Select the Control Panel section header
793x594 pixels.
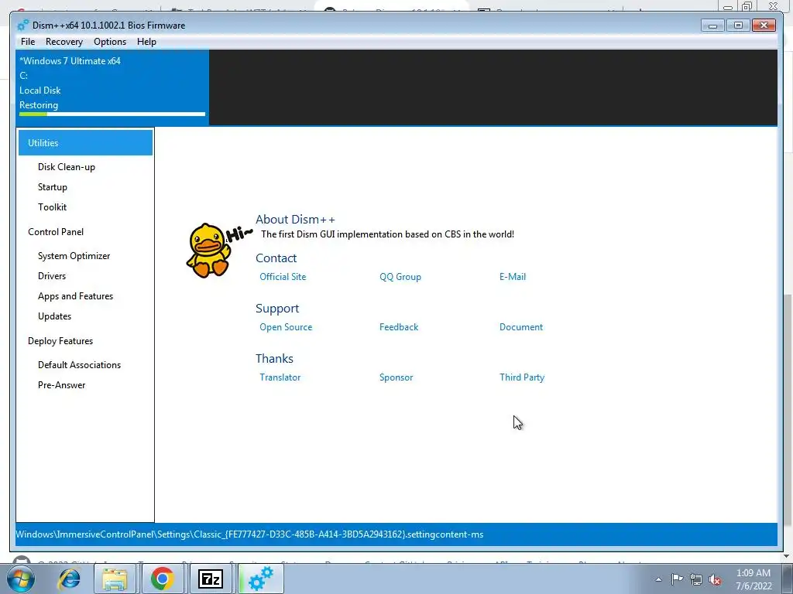(x=56, y=232)
